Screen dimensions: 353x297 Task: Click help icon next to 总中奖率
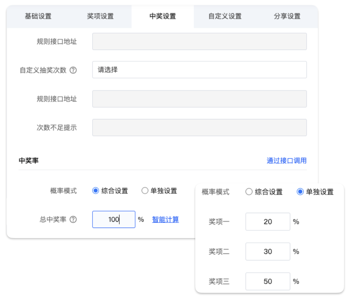tap(73, 220)
